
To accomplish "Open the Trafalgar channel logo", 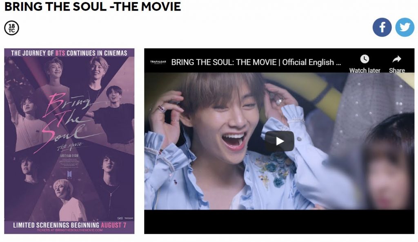I will click(x=158, y=62).
